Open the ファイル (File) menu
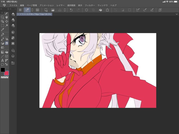 (13, 5)
